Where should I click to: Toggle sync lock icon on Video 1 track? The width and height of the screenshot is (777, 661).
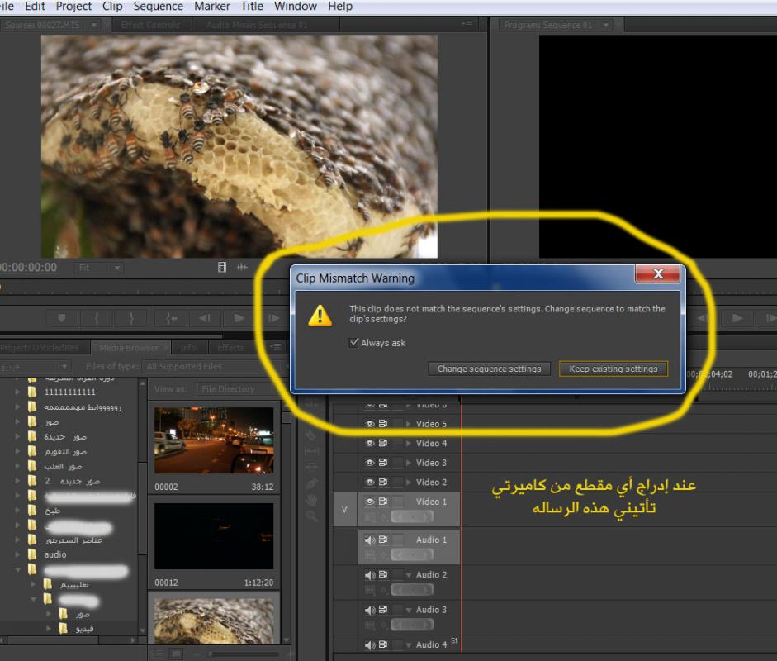coord(383,502)
